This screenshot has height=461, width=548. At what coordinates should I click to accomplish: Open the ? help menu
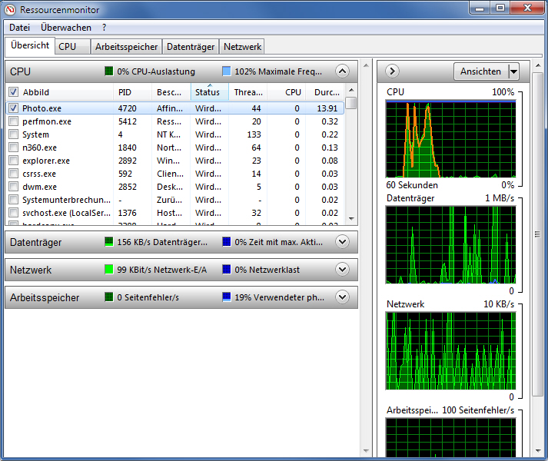104,28
